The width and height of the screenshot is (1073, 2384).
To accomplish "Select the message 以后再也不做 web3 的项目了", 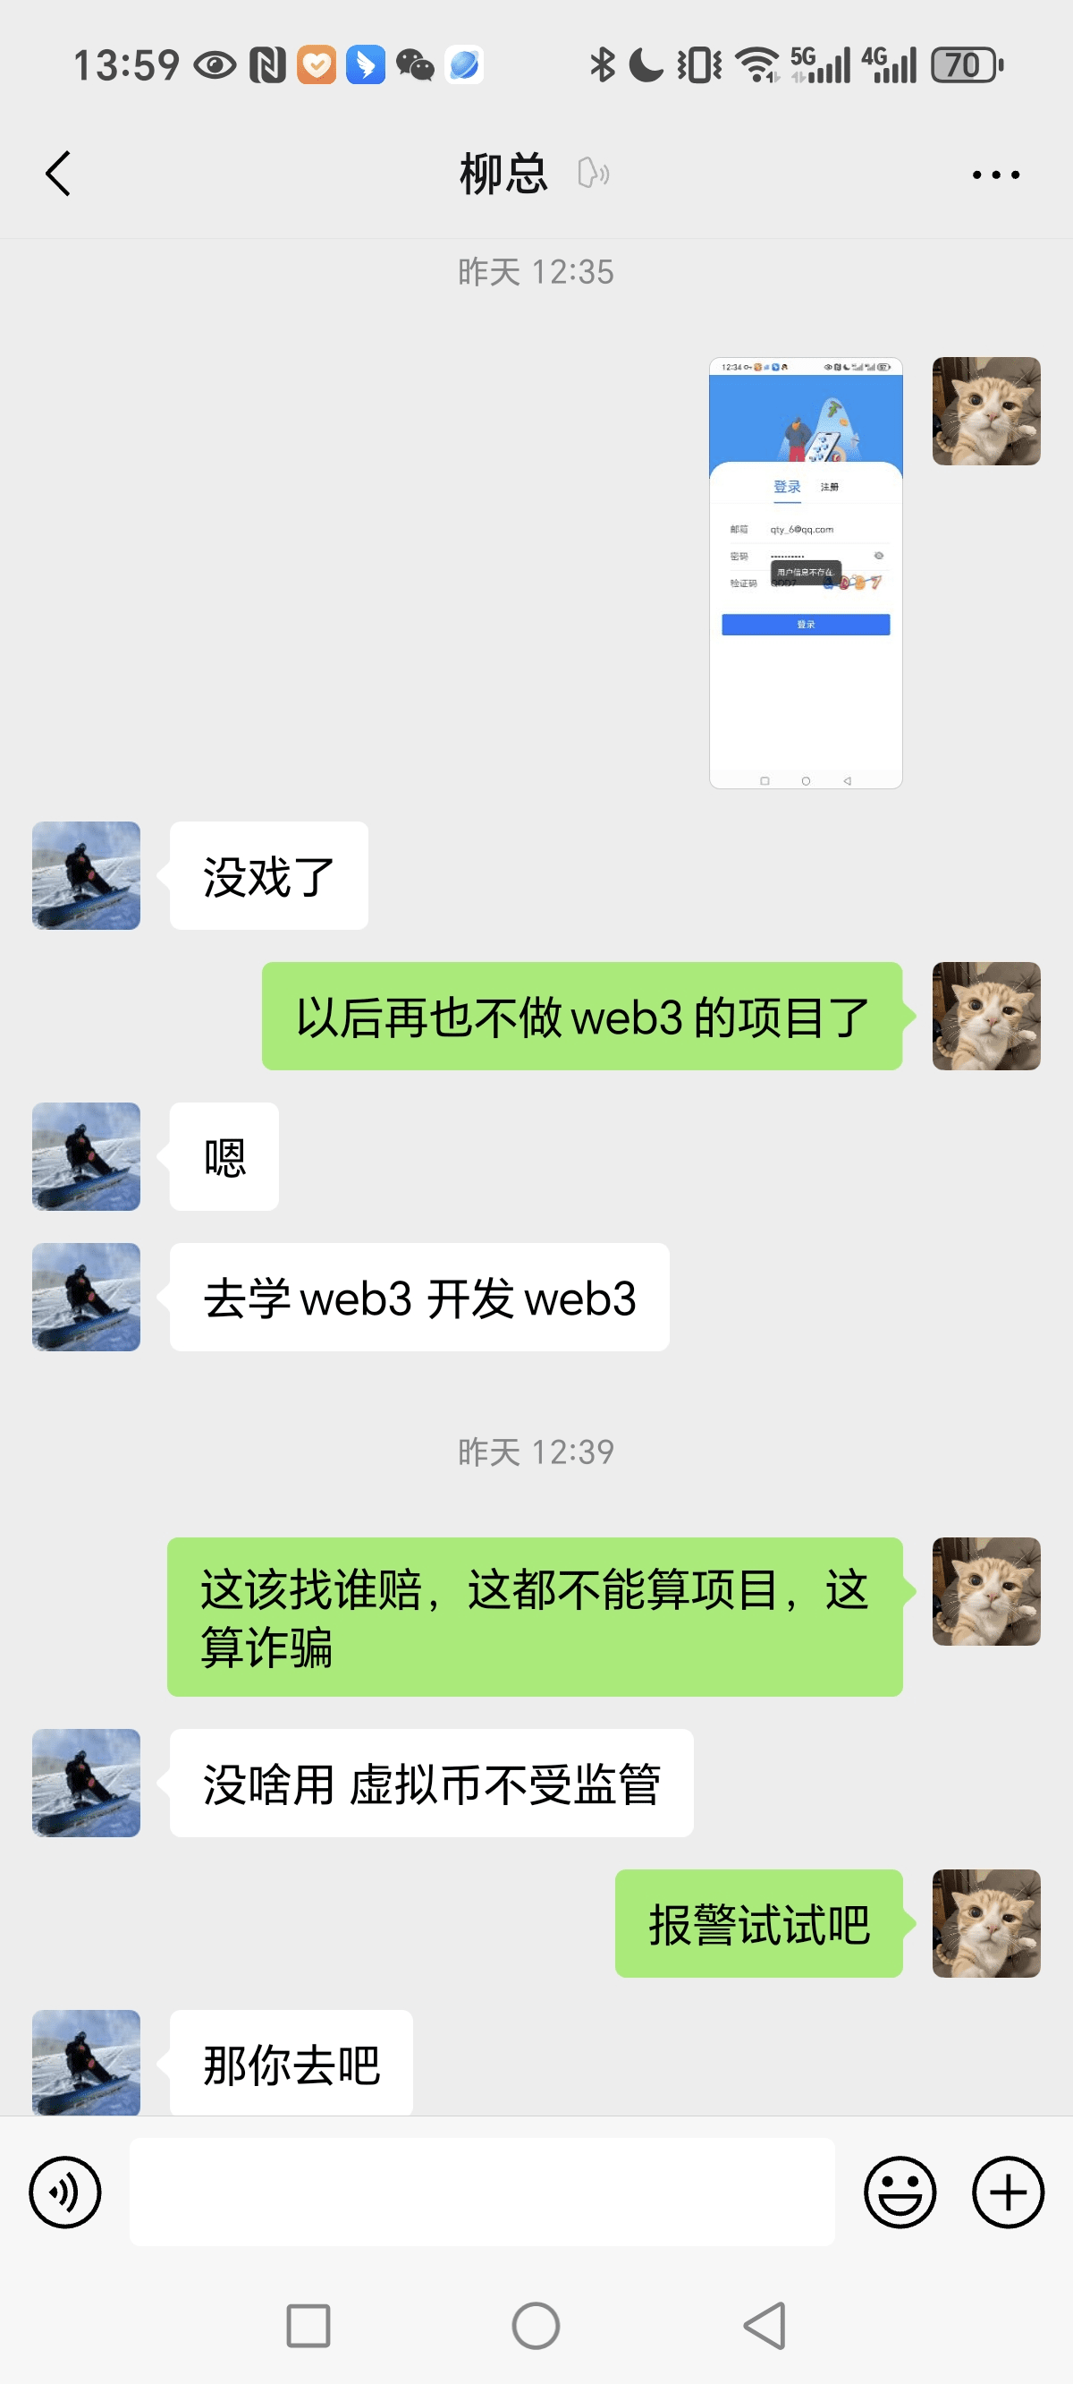I will tap(582, 1017).
